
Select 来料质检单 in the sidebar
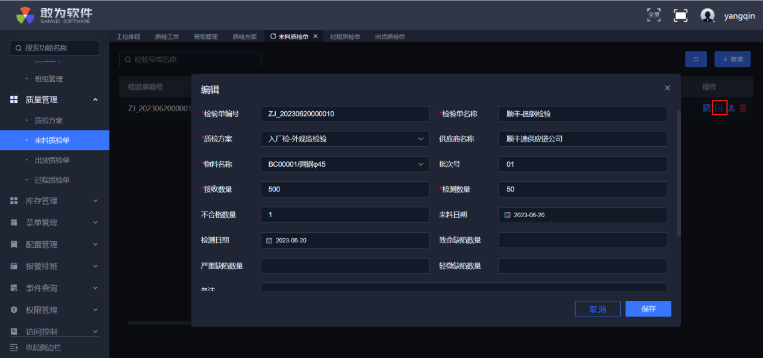pyautogui.click(x=54, y=140)
